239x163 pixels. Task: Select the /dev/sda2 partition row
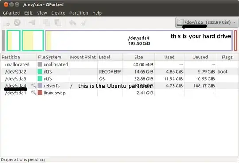click(119, 71)
